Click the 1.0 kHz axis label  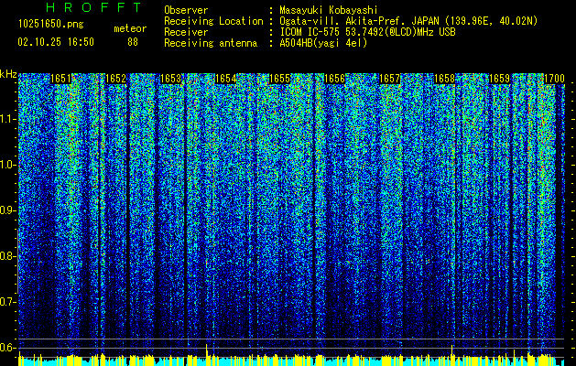[x=7, y=165]
